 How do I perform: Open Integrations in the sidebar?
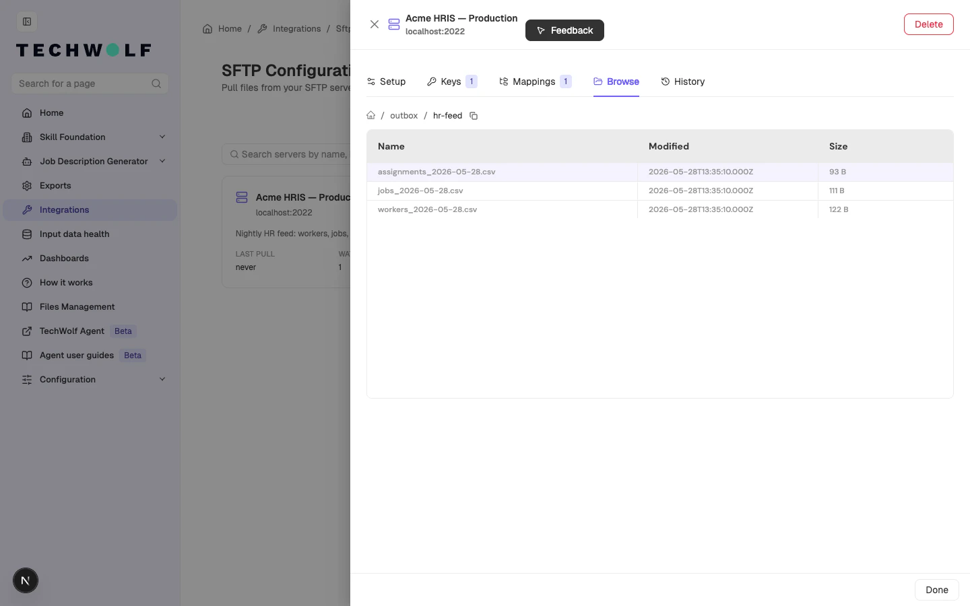tap(90, 210)
